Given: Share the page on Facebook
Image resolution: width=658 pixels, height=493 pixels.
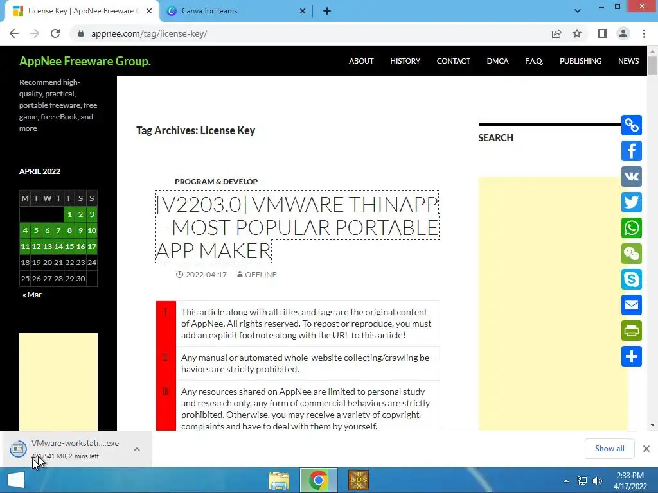Looking at the screenshot, I should pyautogui.click(x=632, y=151).
